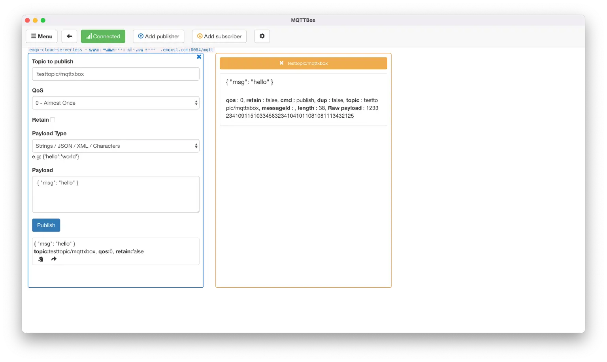Open the Menu button
The height and width of the screenshot is (362, 607).
point(41,36)
